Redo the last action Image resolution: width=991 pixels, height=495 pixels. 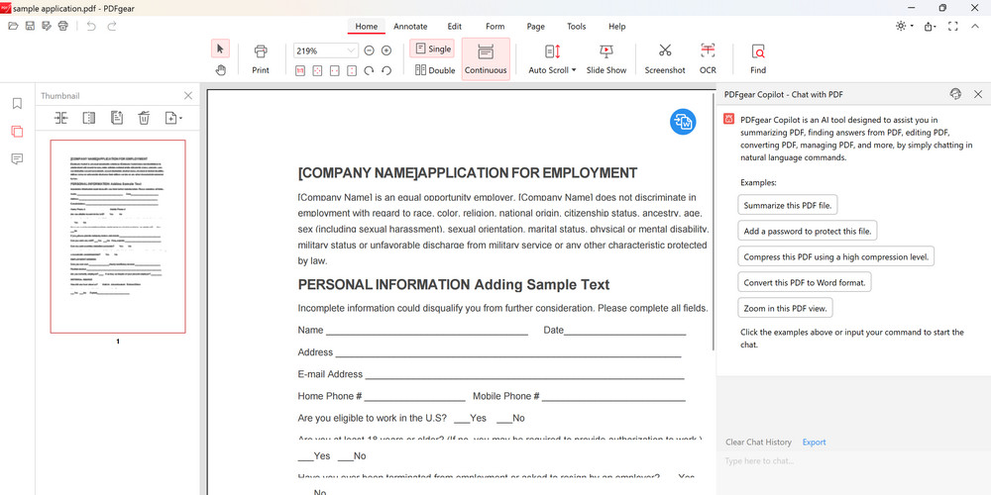coord(112,26)
